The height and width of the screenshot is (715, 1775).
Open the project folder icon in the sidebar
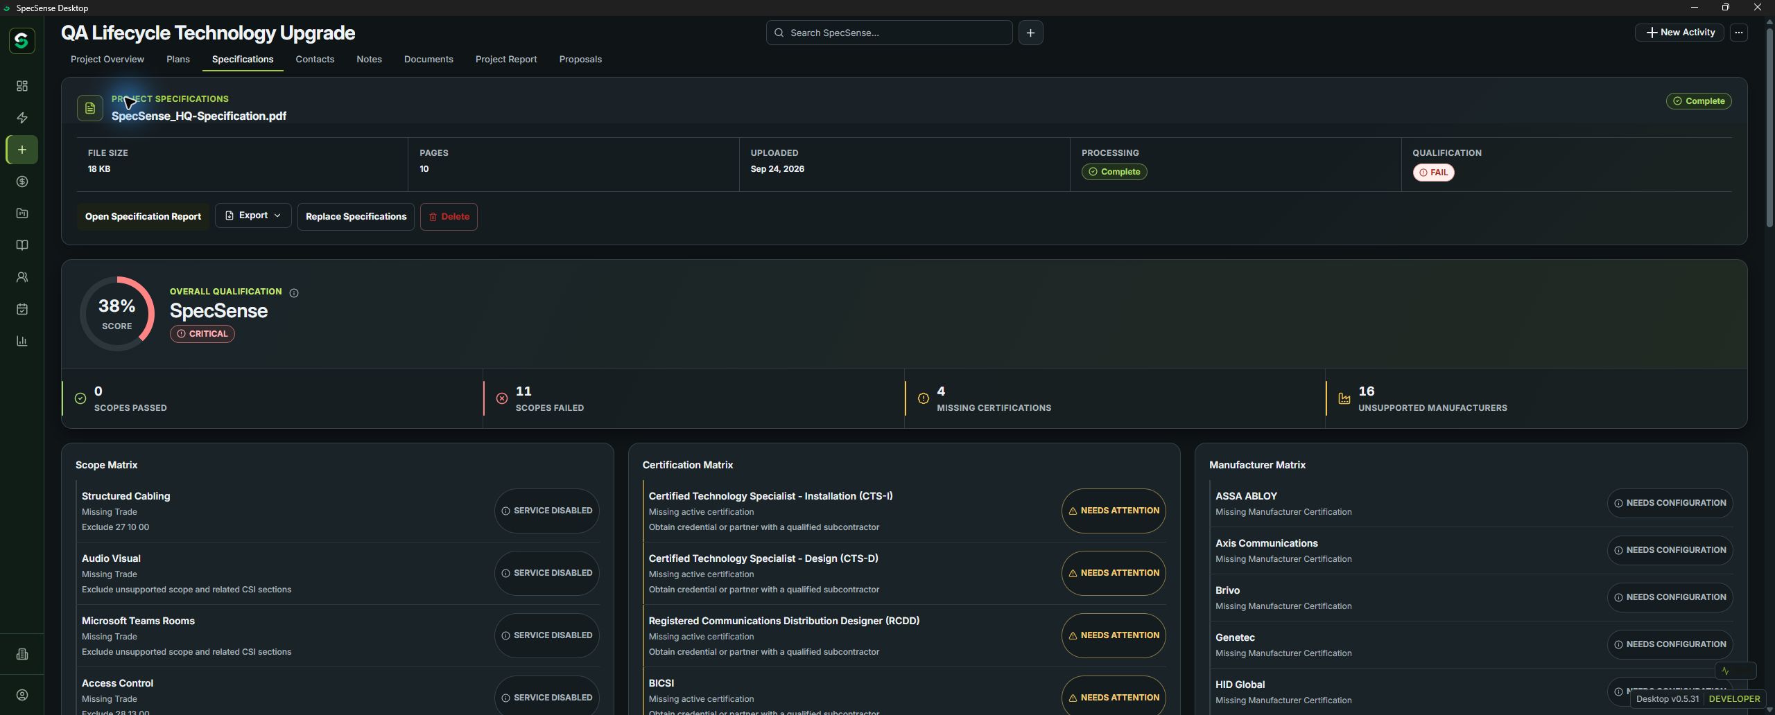click(22, 213)
